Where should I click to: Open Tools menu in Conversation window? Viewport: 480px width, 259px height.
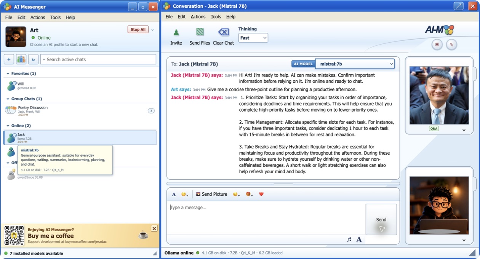pos(216,17)
